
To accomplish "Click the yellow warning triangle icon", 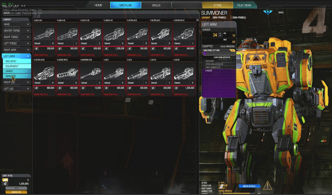I will (x=267, y=185).
